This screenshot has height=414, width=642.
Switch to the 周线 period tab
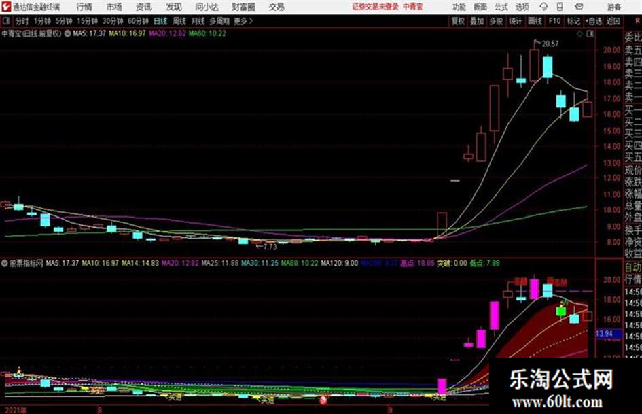[x=179, y=21]
